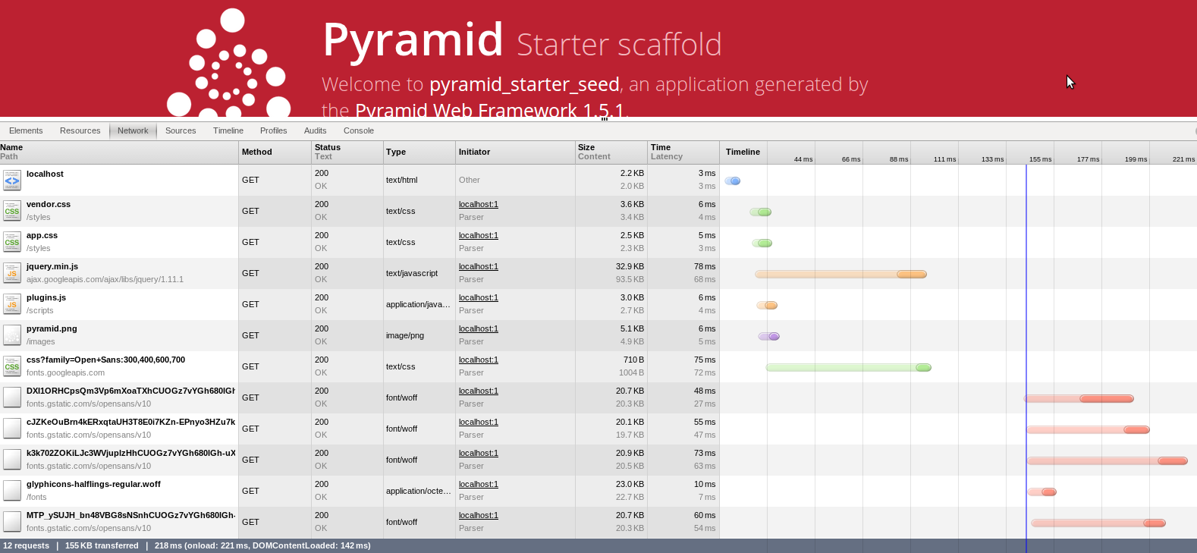Switch to the Timeline tab
The image size is (1197, 553).
tap(228, 130)
